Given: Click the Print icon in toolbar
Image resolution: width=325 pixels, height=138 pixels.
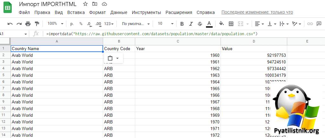Looking at the screenshot, I should click(x=28, y=24).
